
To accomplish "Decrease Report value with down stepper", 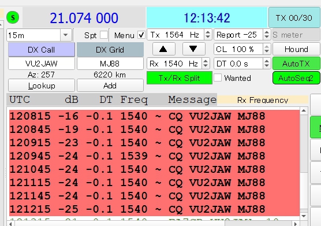I will 267,38.
